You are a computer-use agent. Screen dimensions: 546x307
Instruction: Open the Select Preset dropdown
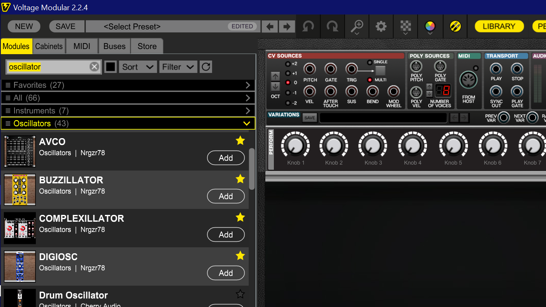point(173,26)
